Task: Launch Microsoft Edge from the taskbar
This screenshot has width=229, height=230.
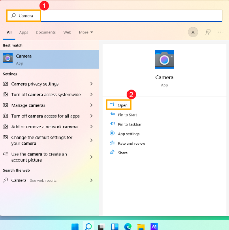Action: pos(128,226)
